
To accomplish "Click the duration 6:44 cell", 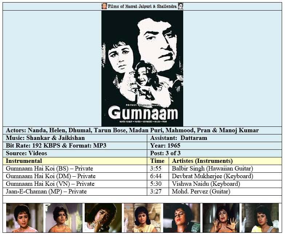I will point(158,176).
